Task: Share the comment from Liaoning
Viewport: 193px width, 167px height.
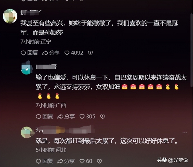Action: click(51, 53)
